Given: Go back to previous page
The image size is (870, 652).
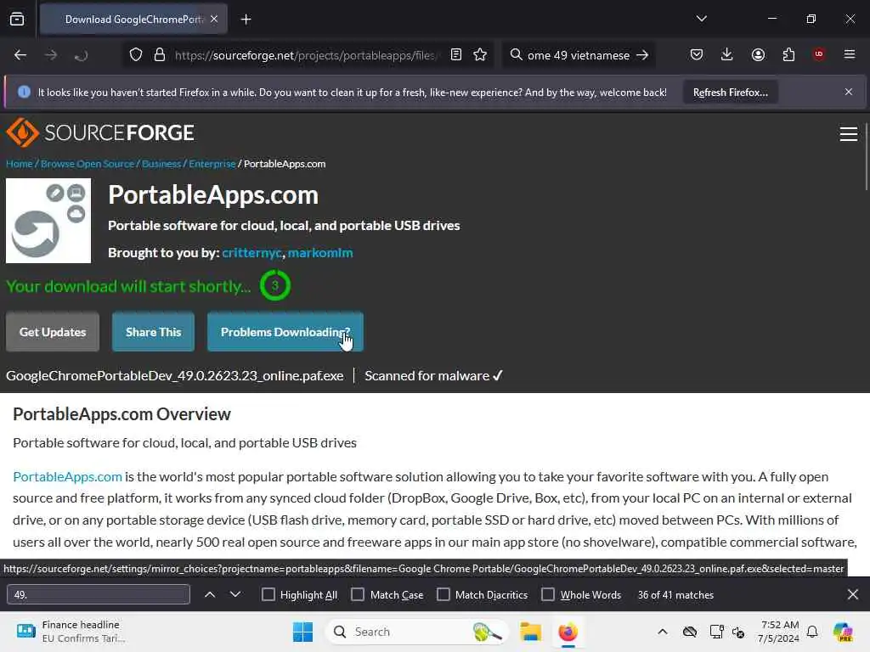Looking at the screenshot, I should click(20, 55).
